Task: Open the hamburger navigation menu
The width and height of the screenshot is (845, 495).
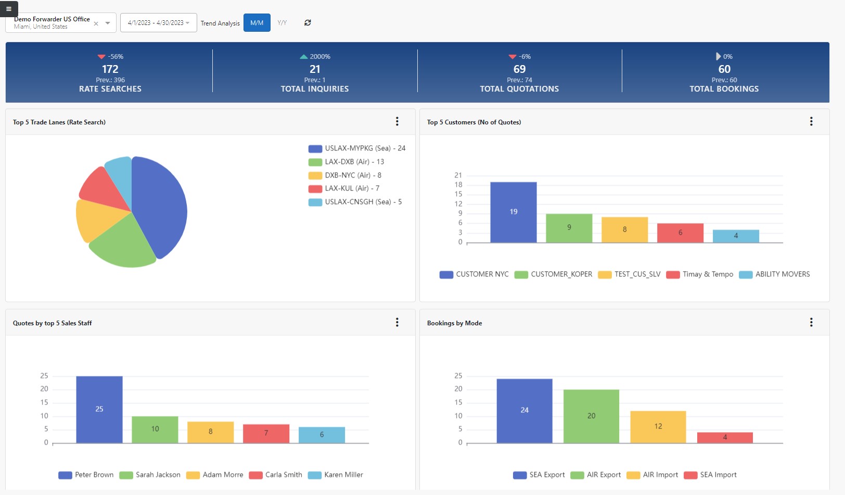Action: pyautogui.click(x=8, y=9)
